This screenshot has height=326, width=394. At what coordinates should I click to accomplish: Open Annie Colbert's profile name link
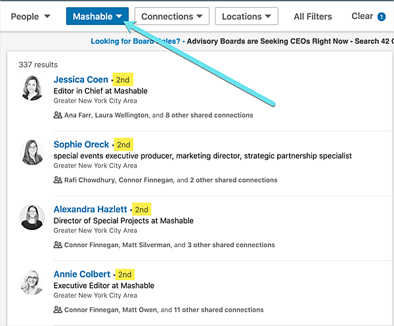tap(81, 274)
